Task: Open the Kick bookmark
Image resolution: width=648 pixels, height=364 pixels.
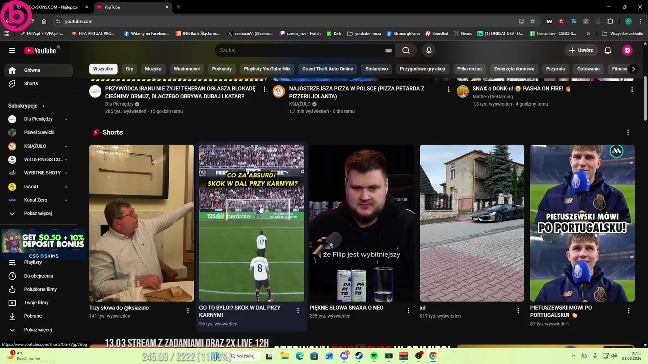Action: click(x=334, y=33)
